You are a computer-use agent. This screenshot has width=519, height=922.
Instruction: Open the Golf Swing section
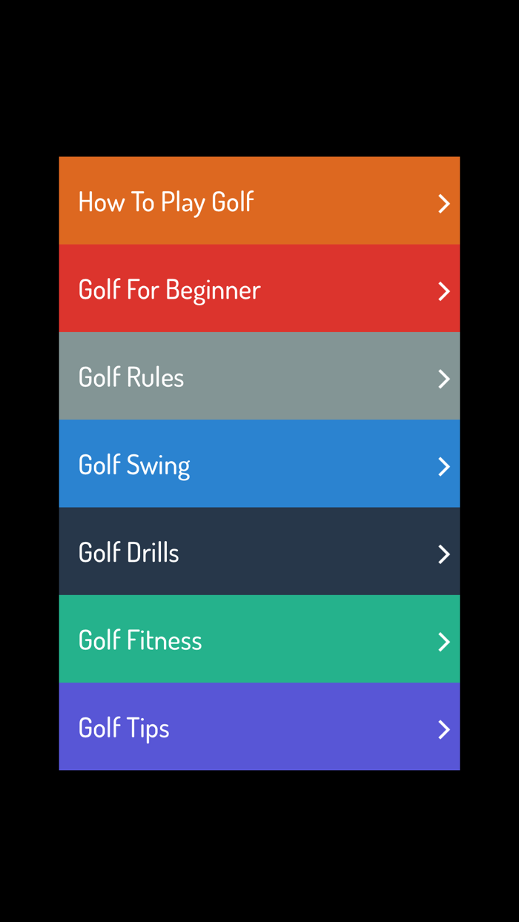pos(259,464)
